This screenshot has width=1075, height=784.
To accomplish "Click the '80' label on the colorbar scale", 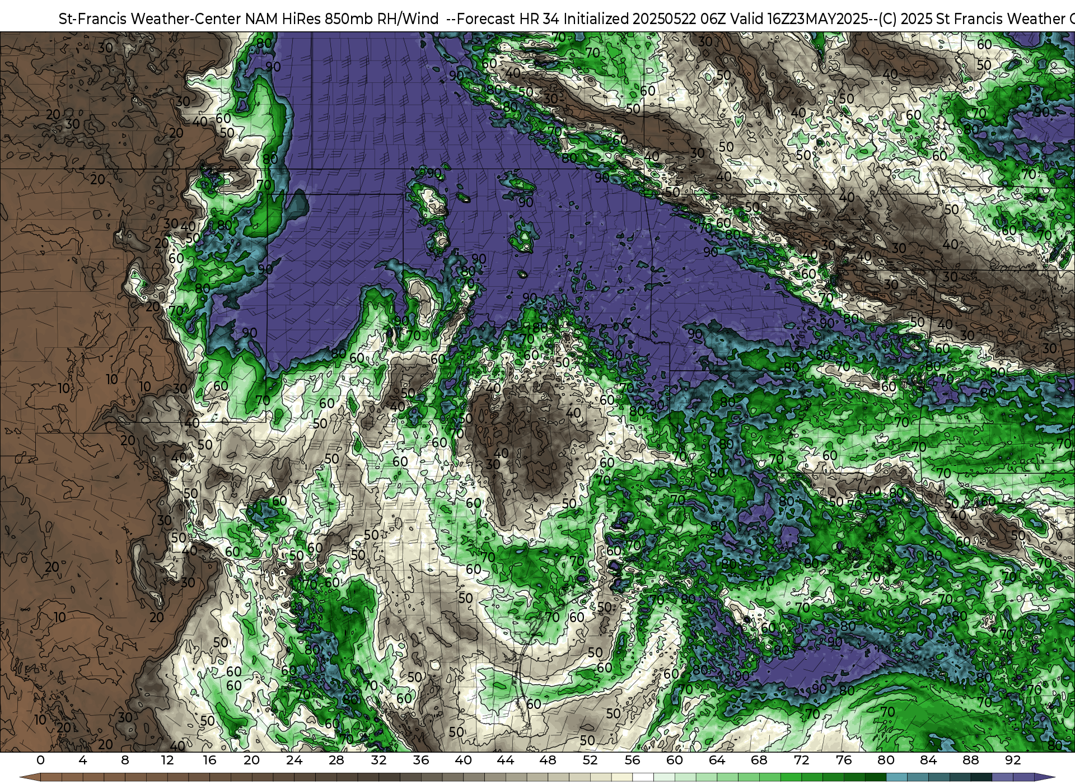I will [x=886, y=760].
